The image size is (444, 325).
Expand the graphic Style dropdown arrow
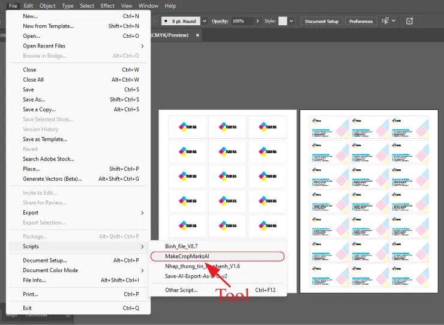coord(291,21)
